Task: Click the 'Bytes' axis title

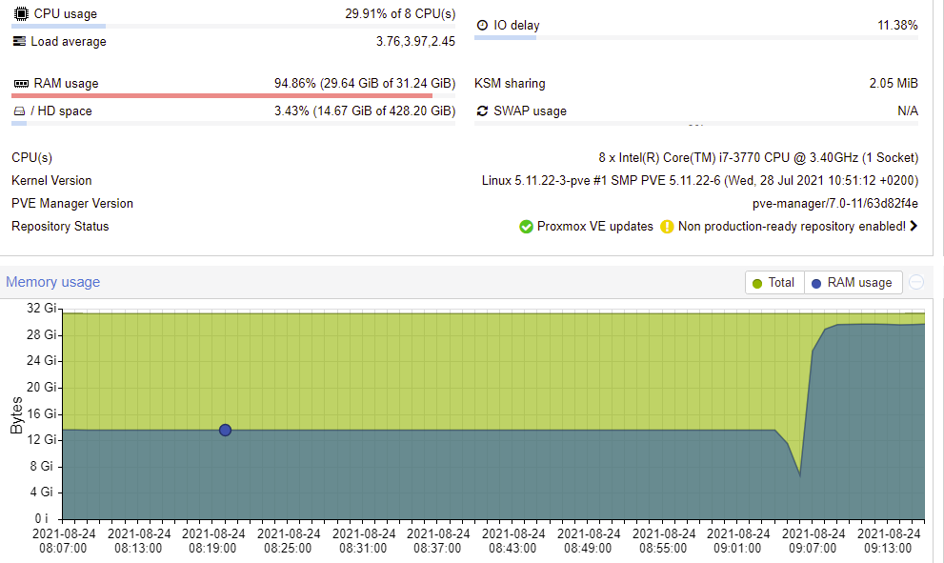Action: click(x=16, y=415)
